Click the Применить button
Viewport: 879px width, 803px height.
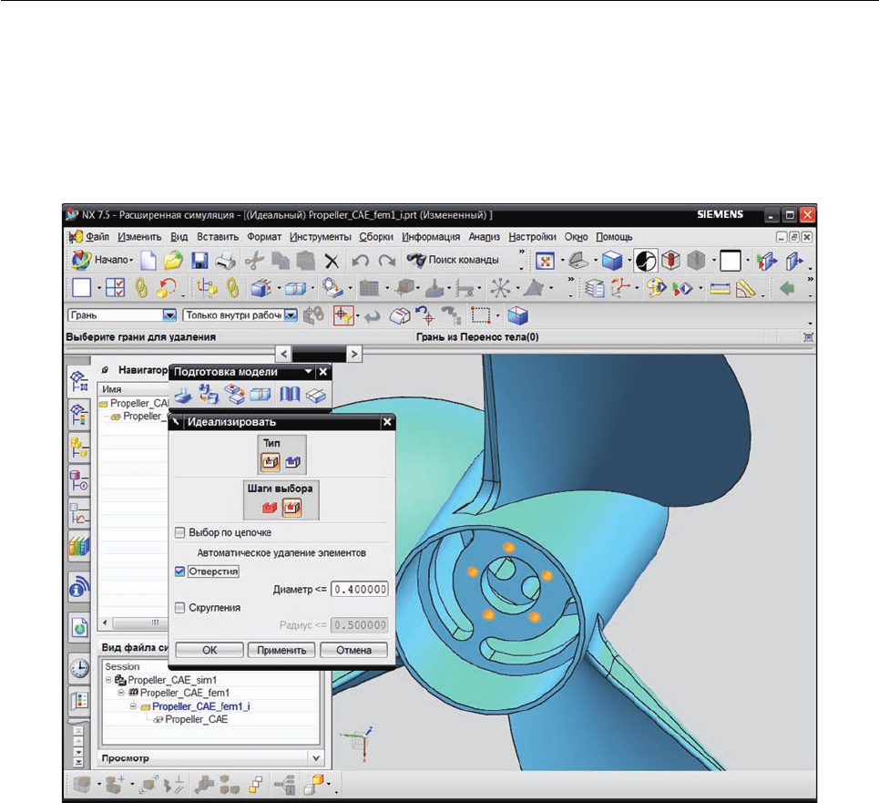(281, 651)
